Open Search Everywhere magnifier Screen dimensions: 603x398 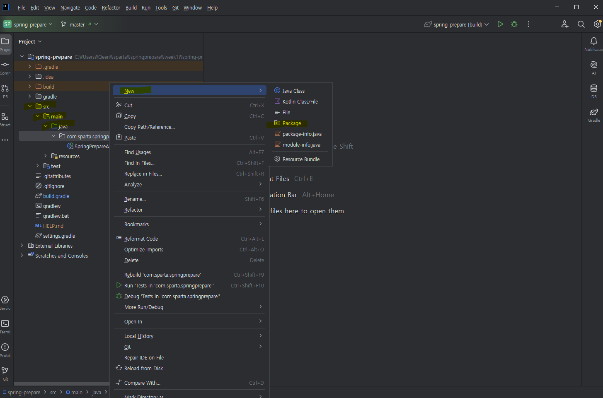581,24
